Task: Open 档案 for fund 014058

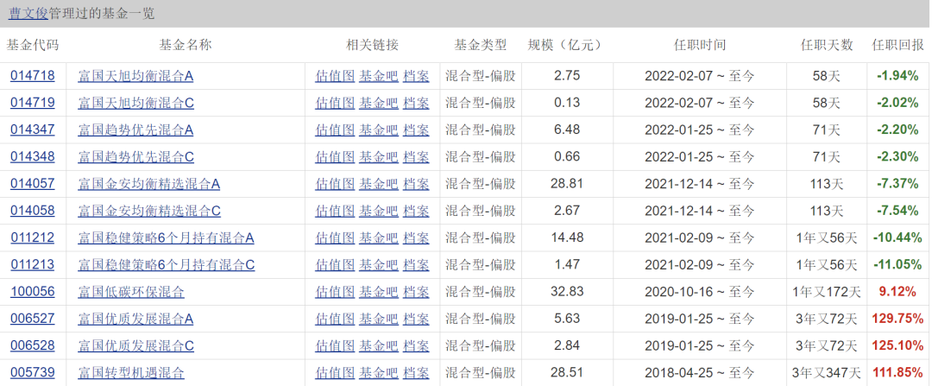Action: pyautogui.click(x=415, y=211)
